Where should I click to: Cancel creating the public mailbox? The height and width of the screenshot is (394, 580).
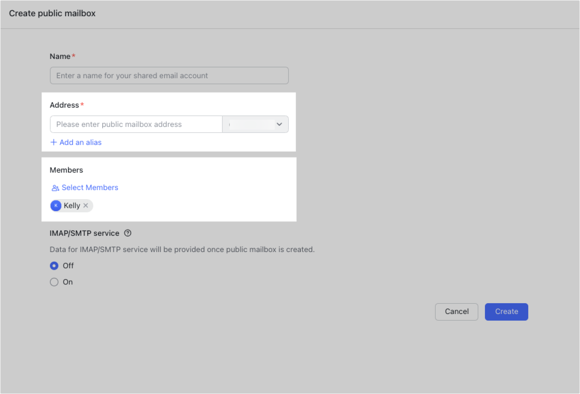coord(457,312)
